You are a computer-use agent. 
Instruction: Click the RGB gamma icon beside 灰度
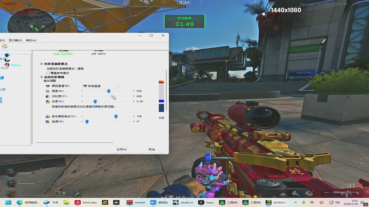pos(48,101)
